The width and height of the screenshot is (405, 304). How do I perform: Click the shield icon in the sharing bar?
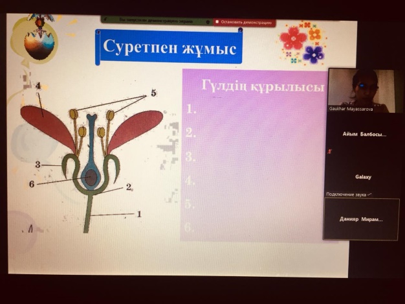[x=208, y=22]
